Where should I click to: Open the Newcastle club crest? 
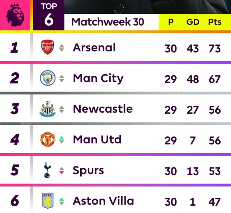coord(47,109)
